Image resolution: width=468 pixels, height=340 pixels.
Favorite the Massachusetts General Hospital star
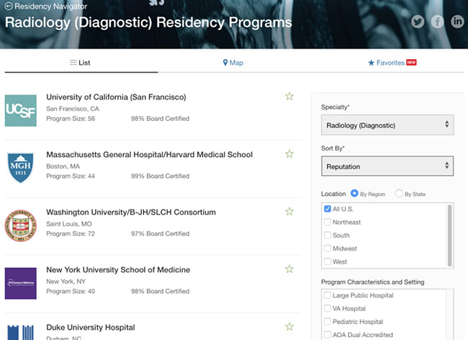click(x=289, y=153)
